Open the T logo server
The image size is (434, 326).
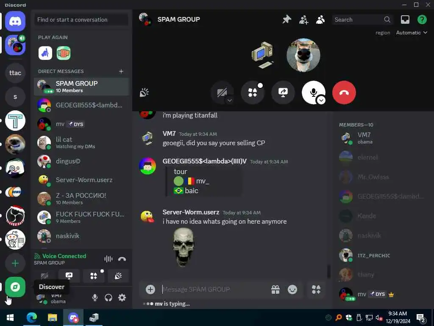(15, 121)
